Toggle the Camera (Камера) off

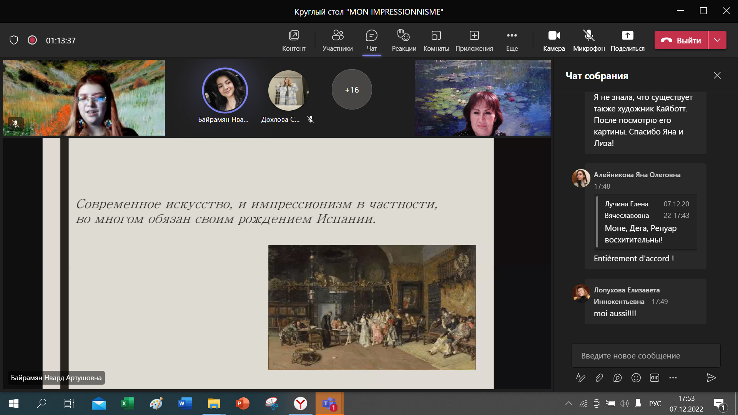pyautogui.click(x=554, y=40)
